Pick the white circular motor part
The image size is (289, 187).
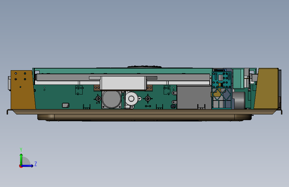coord(131,98)
